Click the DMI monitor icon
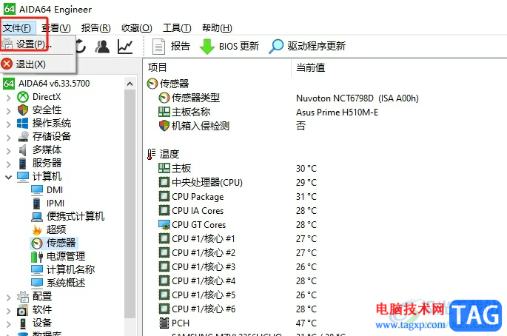507x336 pixels. click(37, 189)
